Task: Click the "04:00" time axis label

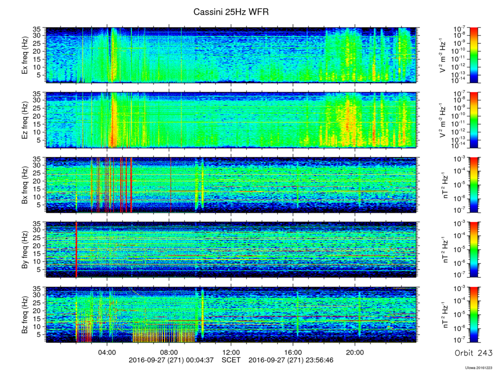Action: click(x=107, y=352)
